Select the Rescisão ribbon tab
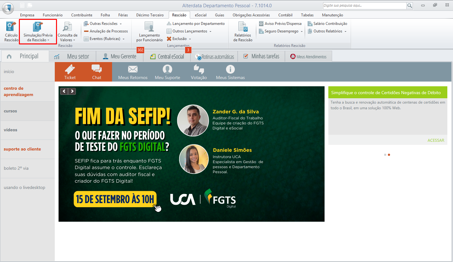This screenshot has width=453, height=262. coord(179,15)
